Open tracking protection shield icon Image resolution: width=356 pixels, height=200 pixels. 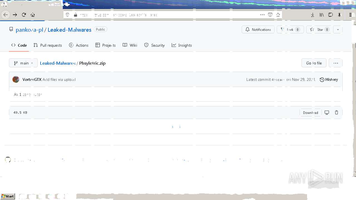pyautogui.click(x=68, y=15)
